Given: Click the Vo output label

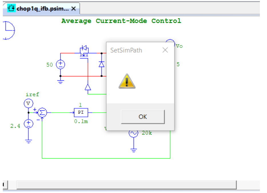Looking at the screenshot, I should (x=179, y=46).
